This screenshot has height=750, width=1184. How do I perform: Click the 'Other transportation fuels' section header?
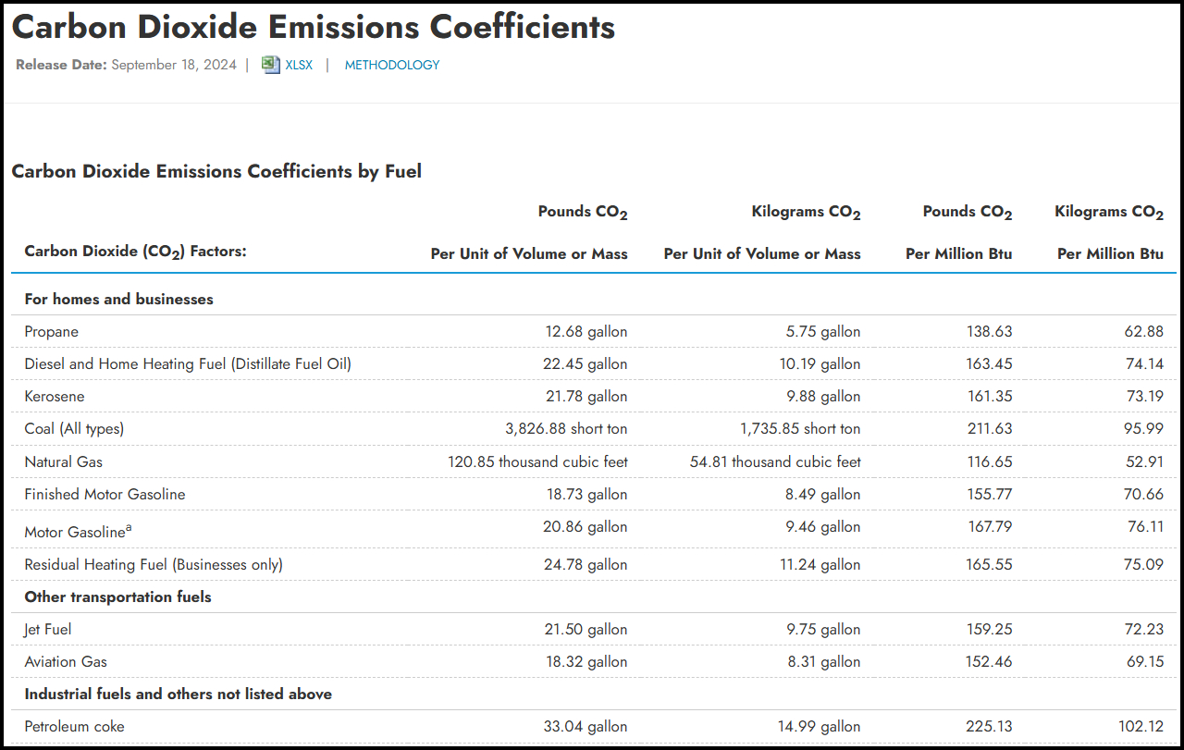point(117,597)
